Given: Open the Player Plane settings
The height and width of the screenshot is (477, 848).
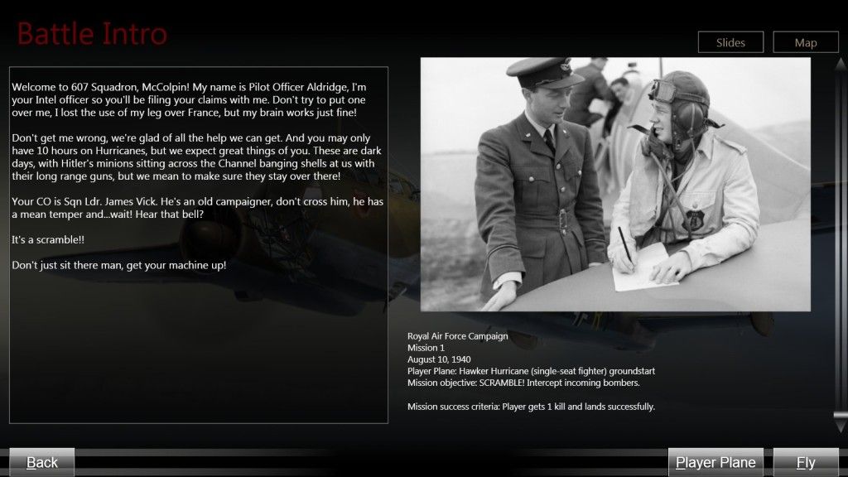Looking at the screenshot, I should [x=715, y=462].
